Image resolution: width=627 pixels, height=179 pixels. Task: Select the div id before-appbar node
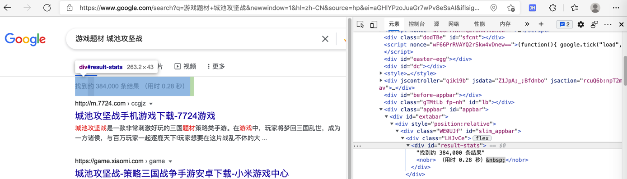click(433, 95)
